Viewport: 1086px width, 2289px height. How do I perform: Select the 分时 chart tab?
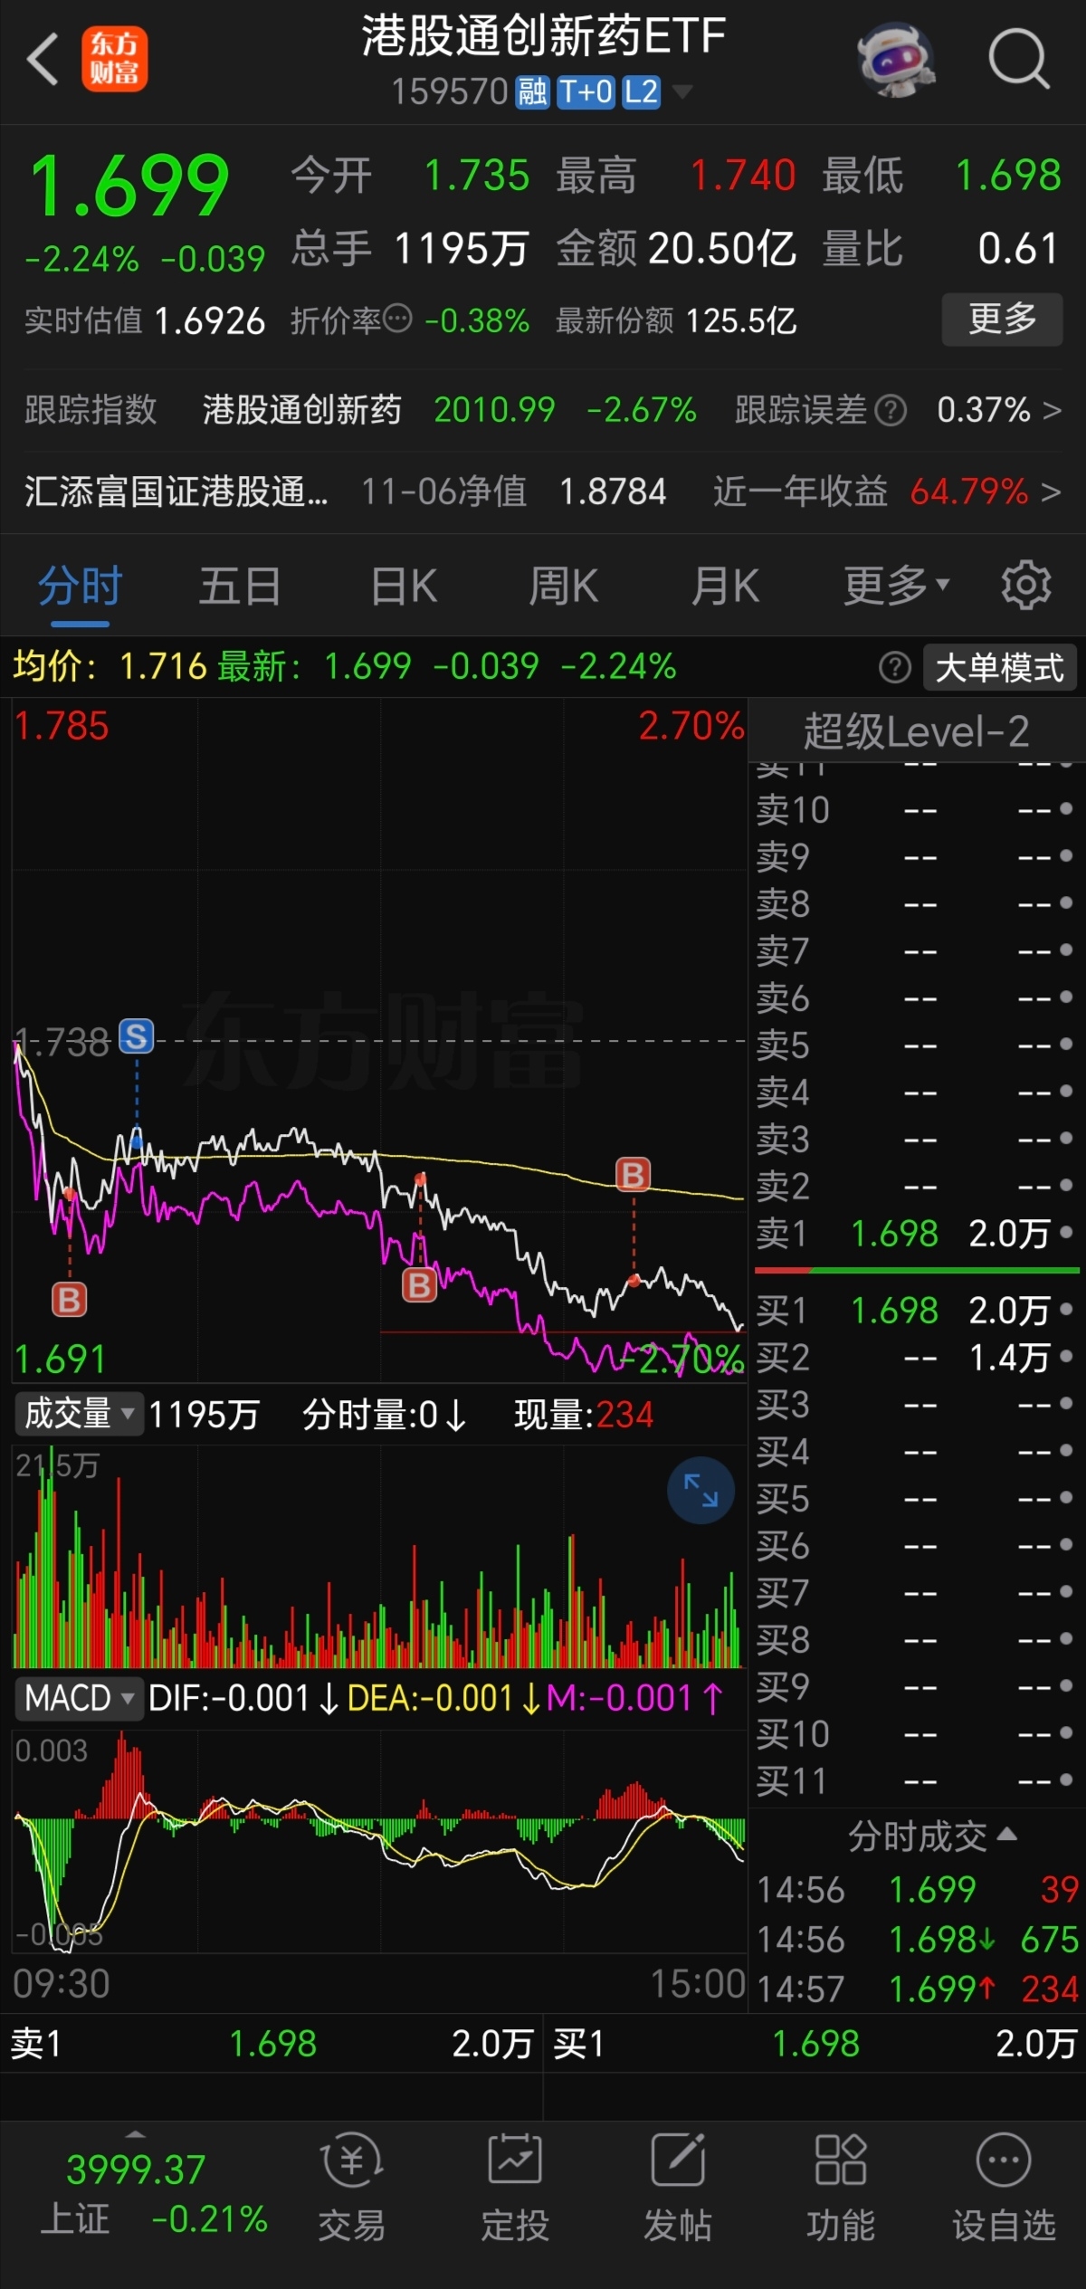click(80, 587)
